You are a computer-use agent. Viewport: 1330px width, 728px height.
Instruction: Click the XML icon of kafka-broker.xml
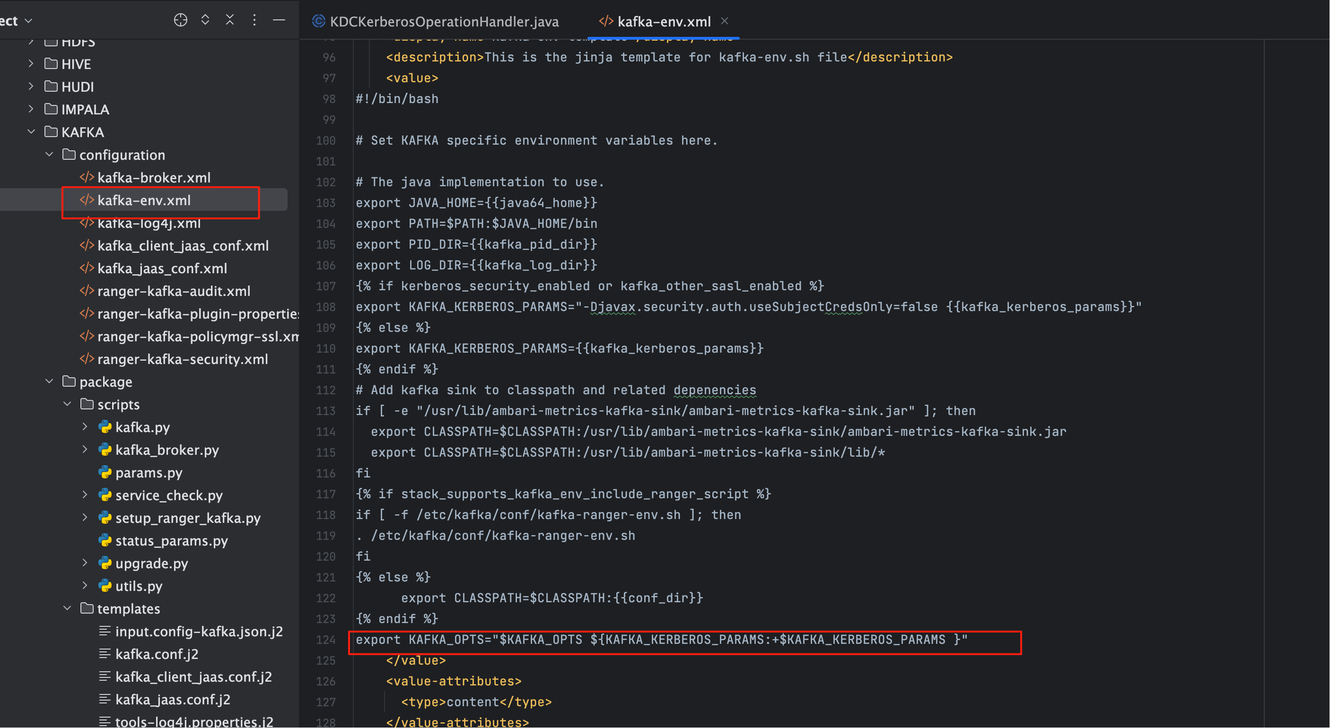[x=87, y=177]
